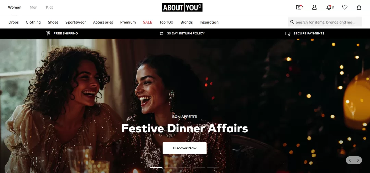Viewport: 370px width, 173px height.
Task: Switch to the Kids tab
Action: (x=50, y=7)
